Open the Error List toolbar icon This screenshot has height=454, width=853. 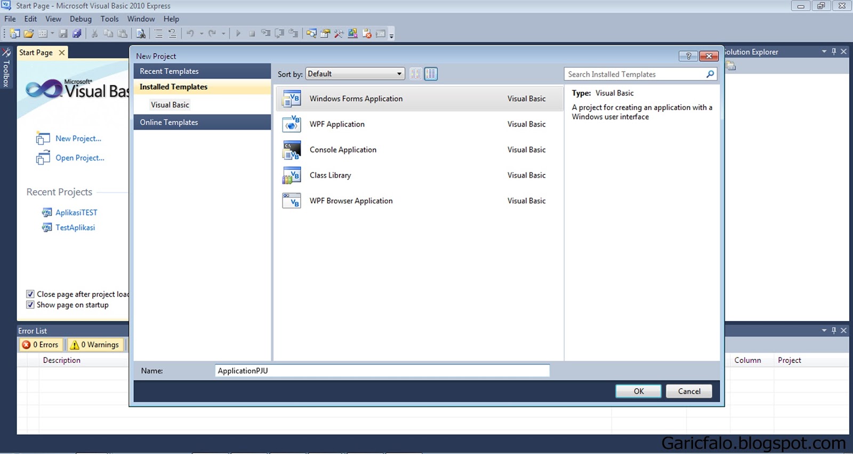tap(367, 34)
